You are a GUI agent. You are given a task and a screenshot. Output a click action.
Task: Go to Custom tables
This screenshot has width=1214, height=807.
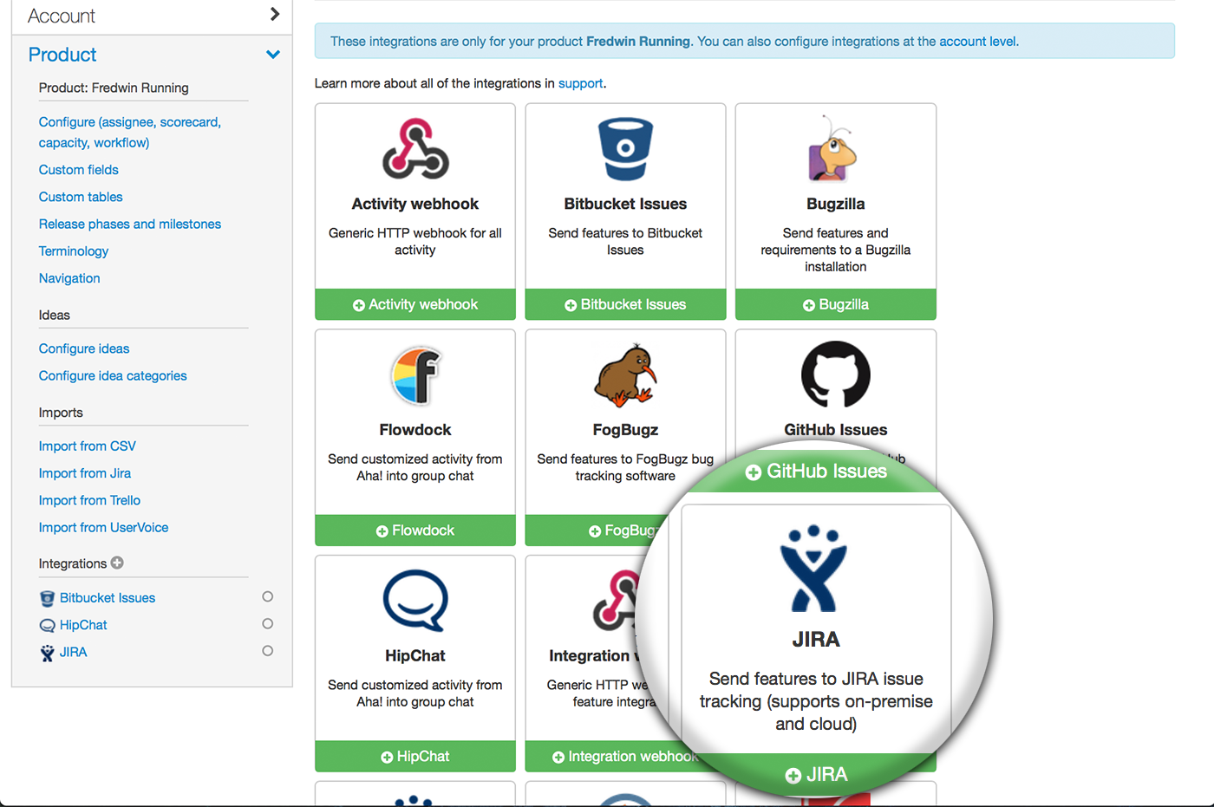coord(81,197)
